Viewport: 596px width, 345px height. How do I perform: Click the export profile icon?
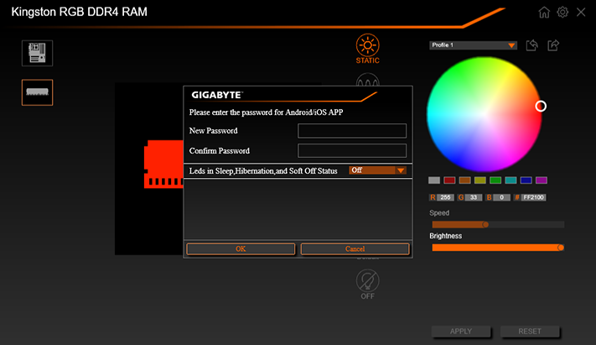pos(553,45)
